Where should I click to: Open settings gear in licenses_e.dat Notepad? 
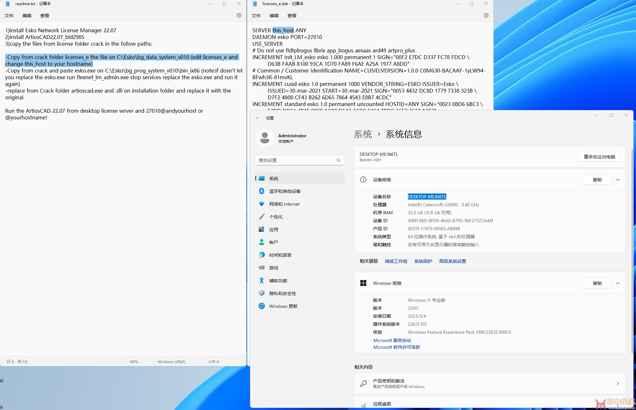[x=486, y=15]
